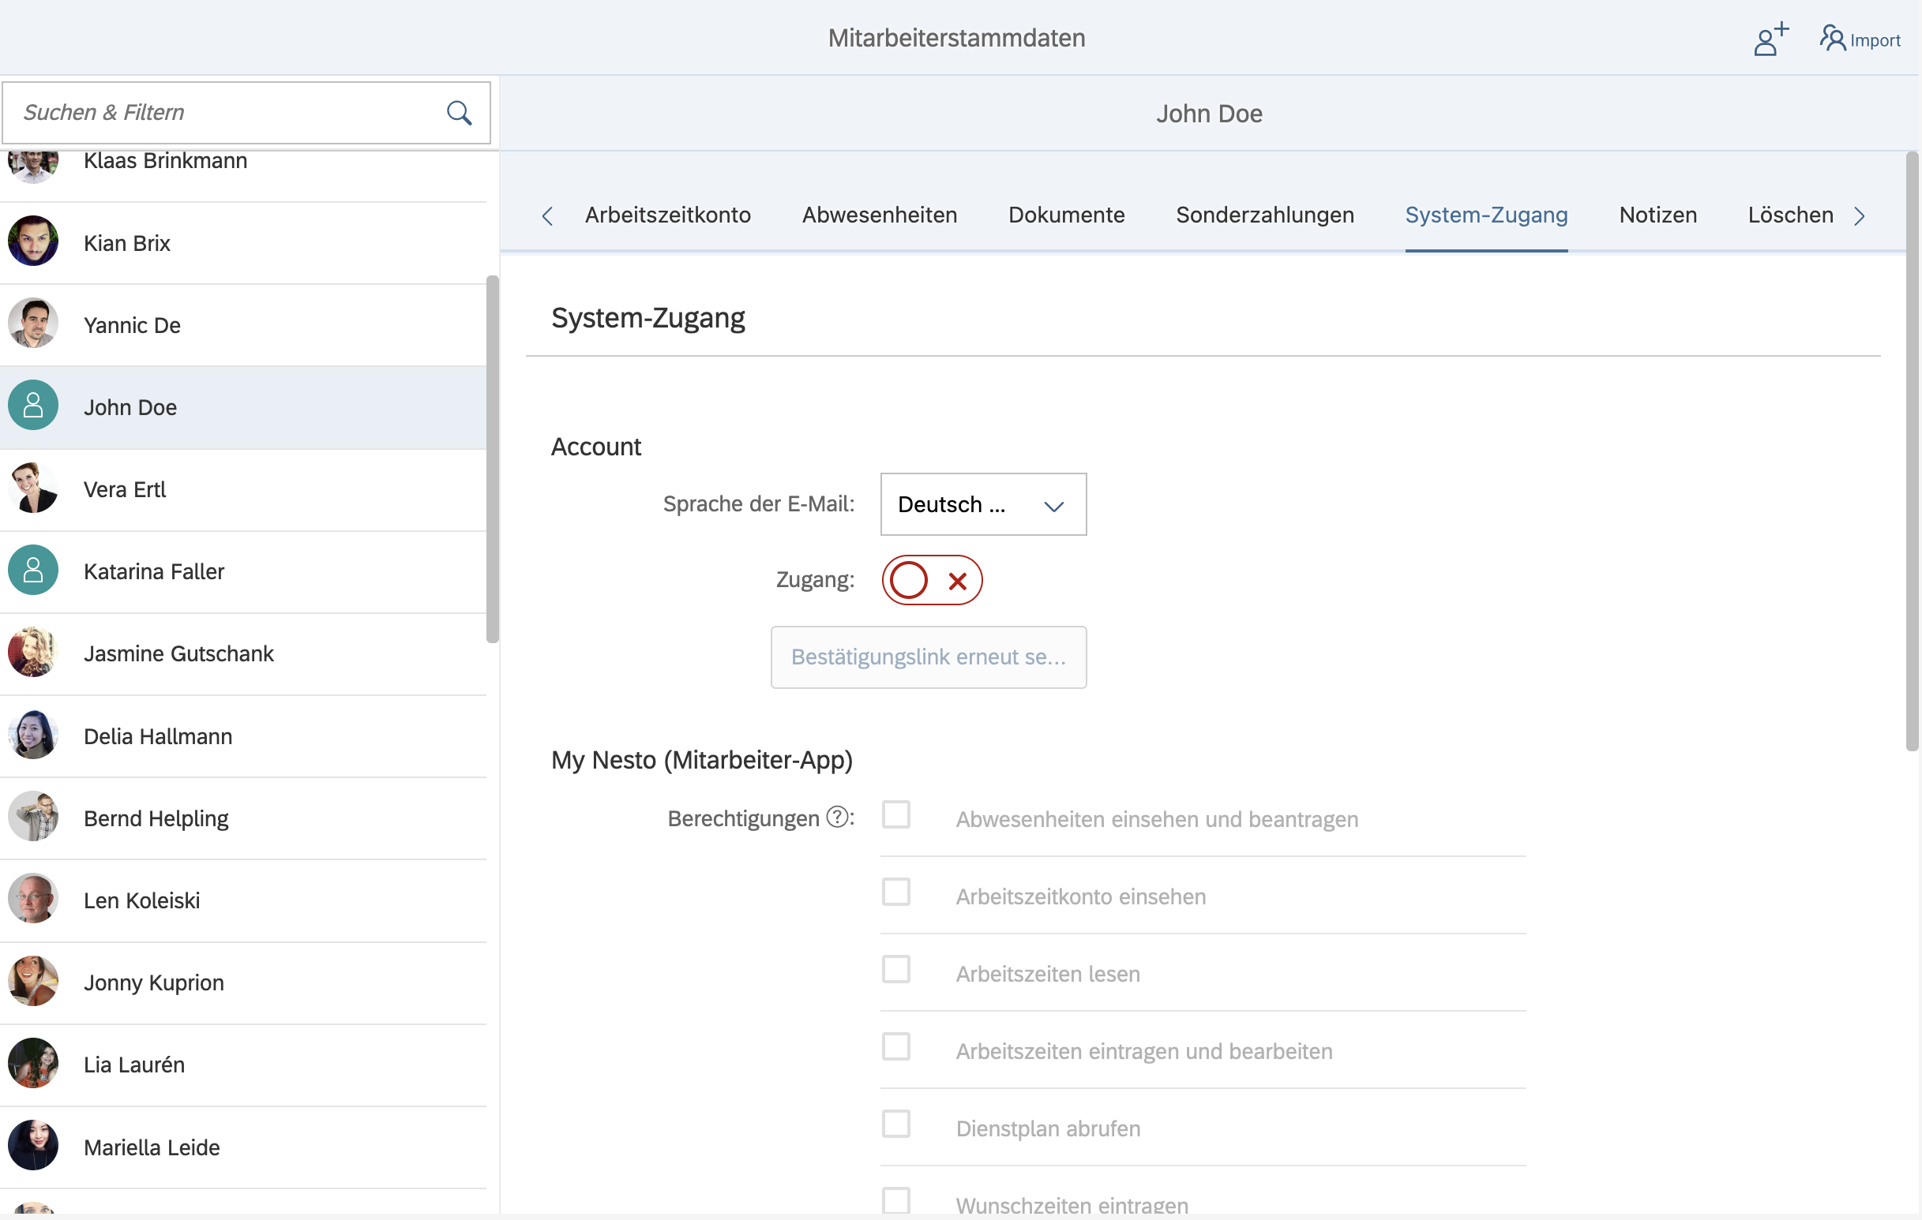Viewport: 1922px width, 1220px height.
Task: Open the Sprache der E-Mail dropdown
Action: click(x=982, y=504)
